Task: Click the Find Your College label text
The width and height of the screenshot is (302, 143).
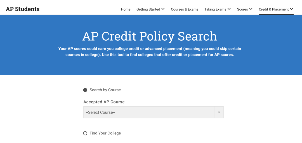Action: 105,133
